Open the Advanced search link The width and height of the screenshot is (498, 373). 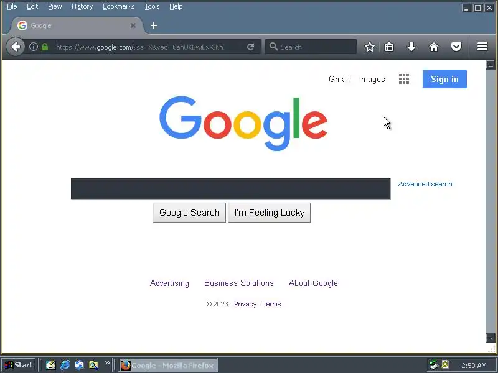coord(425,184)
